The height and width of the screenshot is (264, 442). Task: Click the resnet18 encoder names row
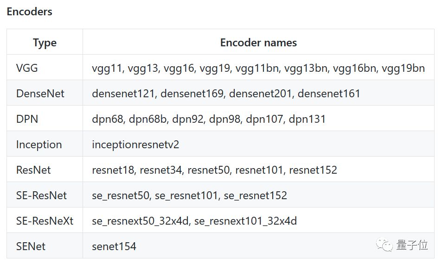[x=214, y=170]
